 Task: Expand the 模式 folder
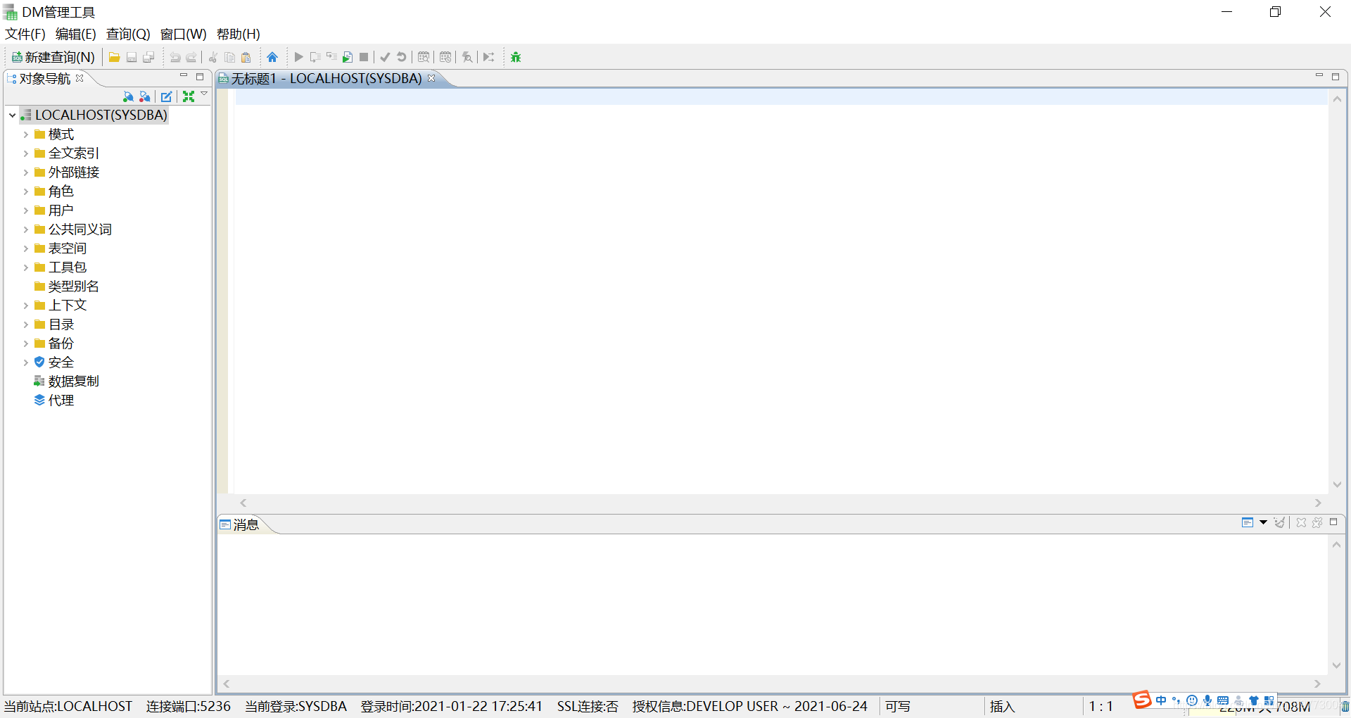pyautogui.click(x=25, y=134)
